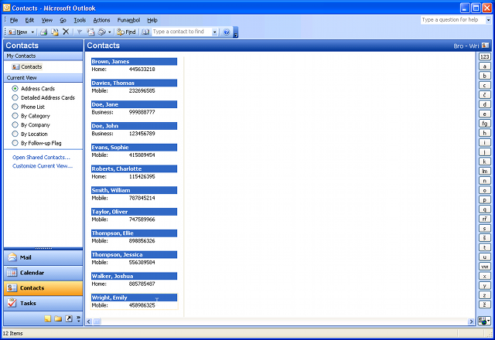Click the New Message to Contact icon
This screenshot has width=495, height=340.
(x=91, y=32)
